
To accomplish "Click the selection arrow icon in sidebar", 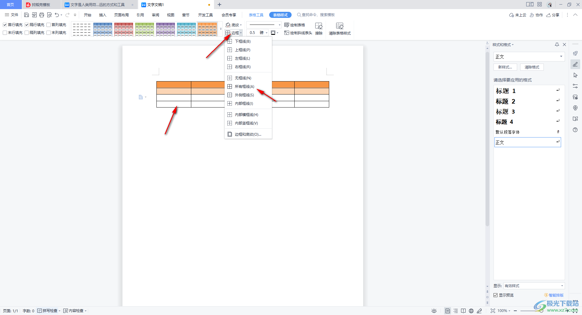I will [575, 75].
